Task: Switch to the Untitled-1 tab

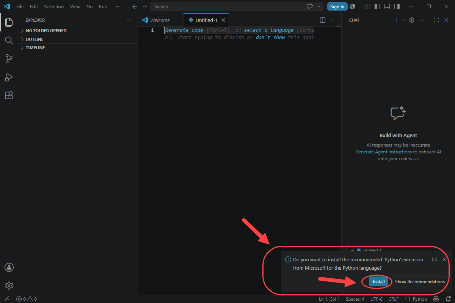Action: 206,20
